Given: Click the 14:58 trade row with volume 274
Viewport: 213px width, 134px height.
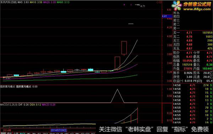Looking at the screenshot, I should pyautogui.click(x=193, y=85).
